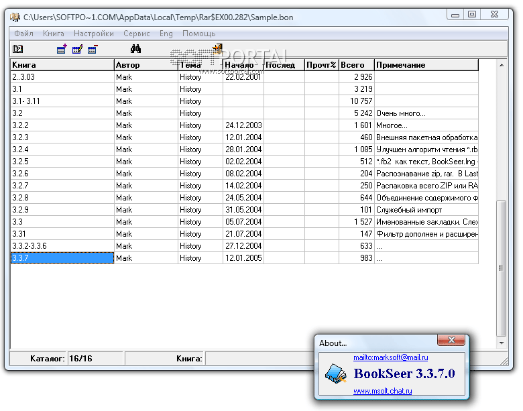The image size is (523, 411).
Task: Sort by the Прочт% column header
Action: 322,65
